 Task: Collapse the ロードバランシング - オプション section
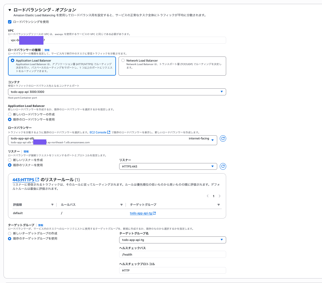10,10
